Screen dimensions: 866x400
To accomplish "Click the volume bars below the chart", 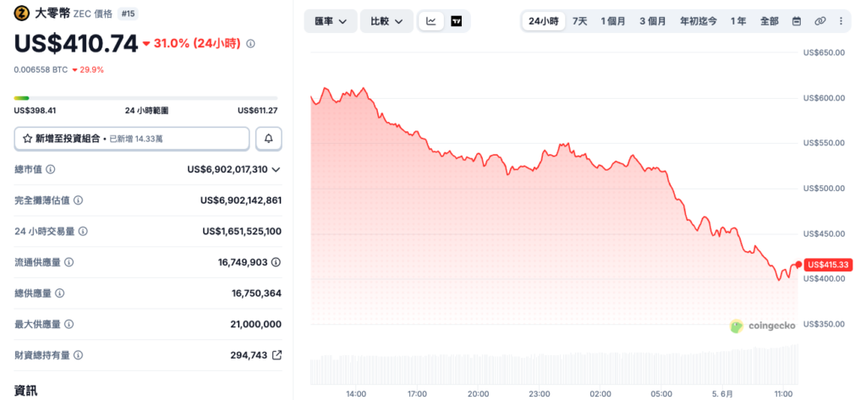I will (554, 364).
